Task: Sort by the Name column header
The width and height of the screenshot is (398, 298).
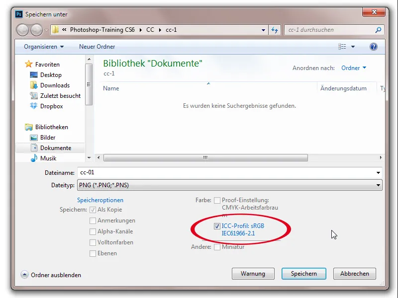Action: 111,88
